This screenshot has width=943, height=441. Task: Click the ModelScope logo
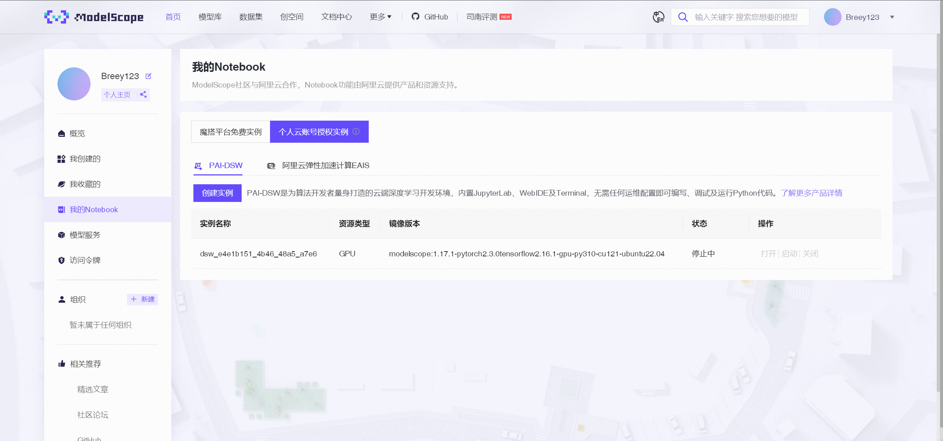[94, 17]
